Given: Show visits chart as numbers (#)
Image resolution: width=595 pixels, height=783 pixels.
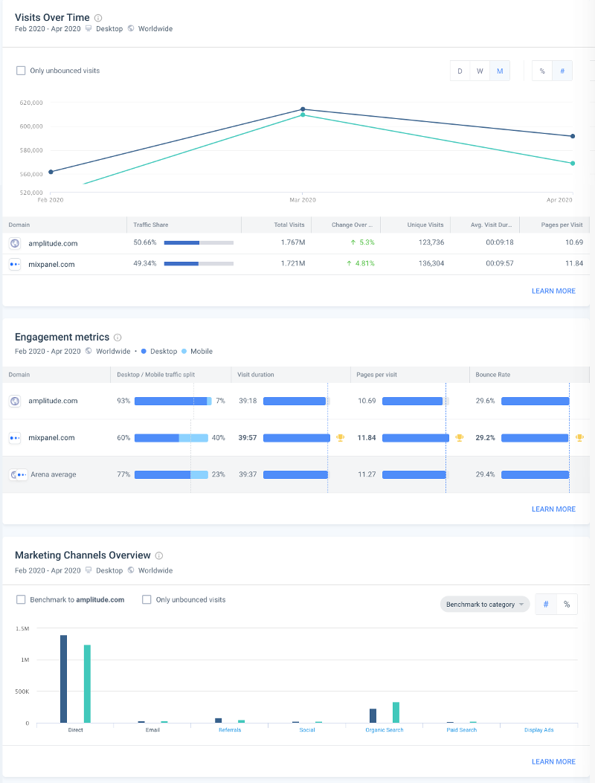Looking at the screenshot, I should (562, 71).
